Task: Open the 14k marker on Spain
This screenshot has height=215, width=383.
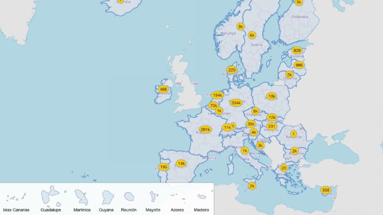Action: (x=181, y=163)
